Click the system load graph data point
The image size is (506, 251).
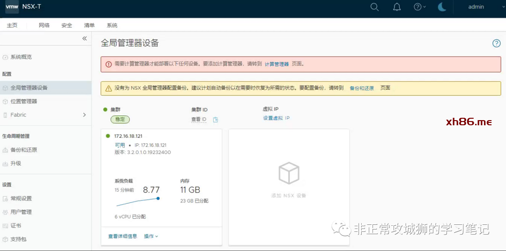(x=158, y=198)
